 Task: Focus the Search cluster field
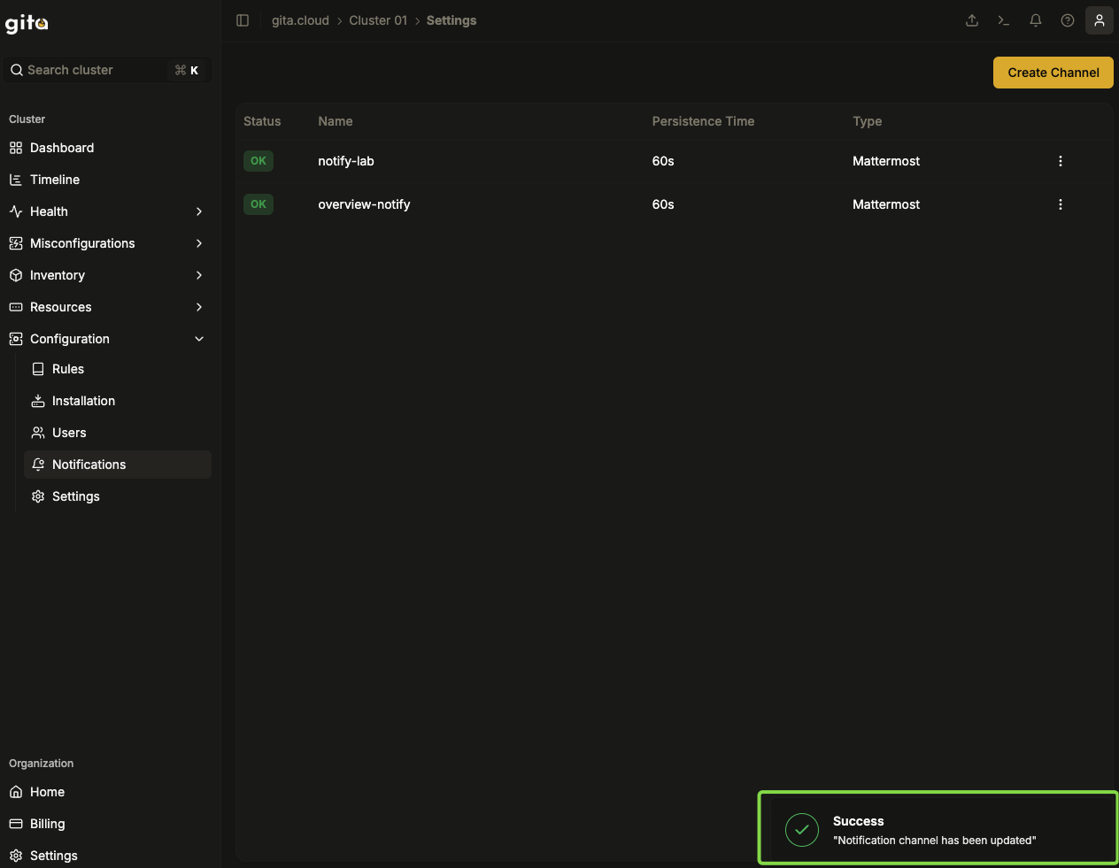coord(106,70)
